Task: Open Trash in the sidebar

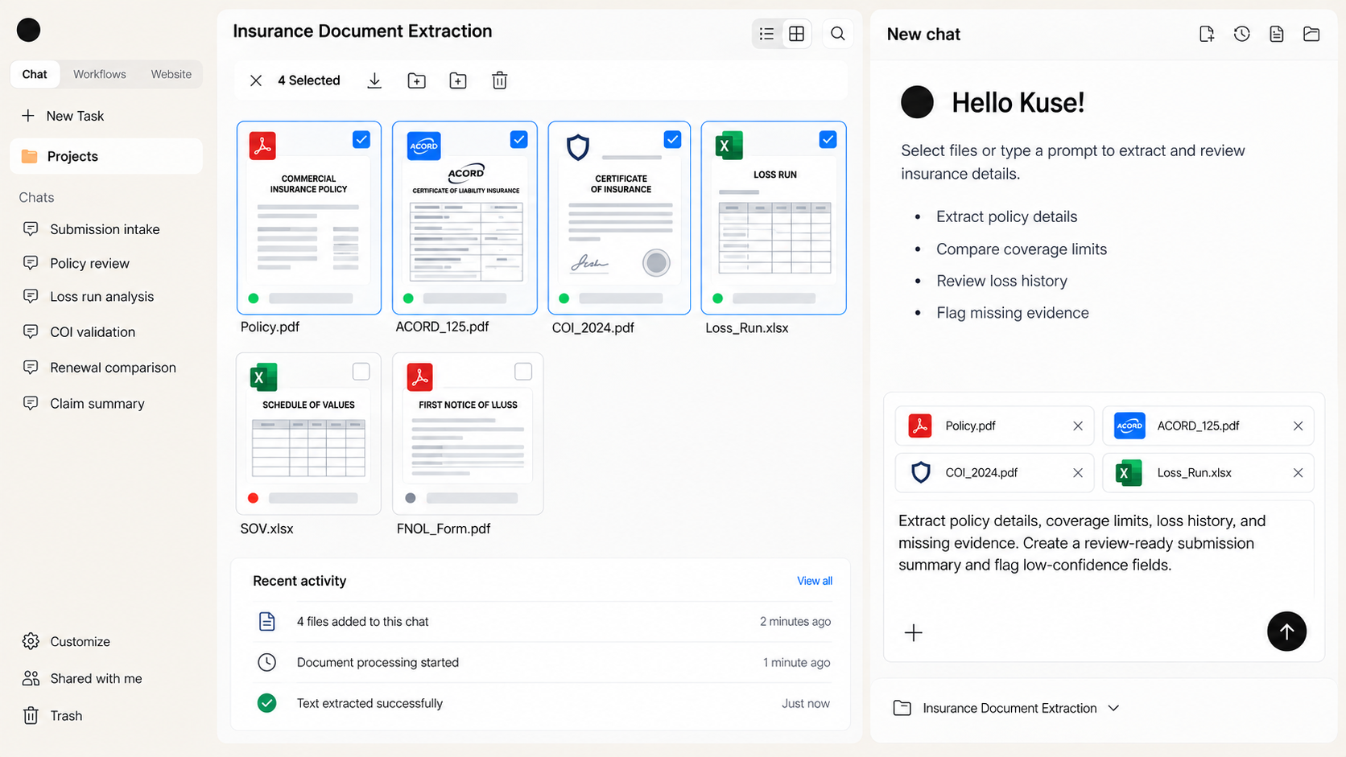Action: click(x=53, y=716)
